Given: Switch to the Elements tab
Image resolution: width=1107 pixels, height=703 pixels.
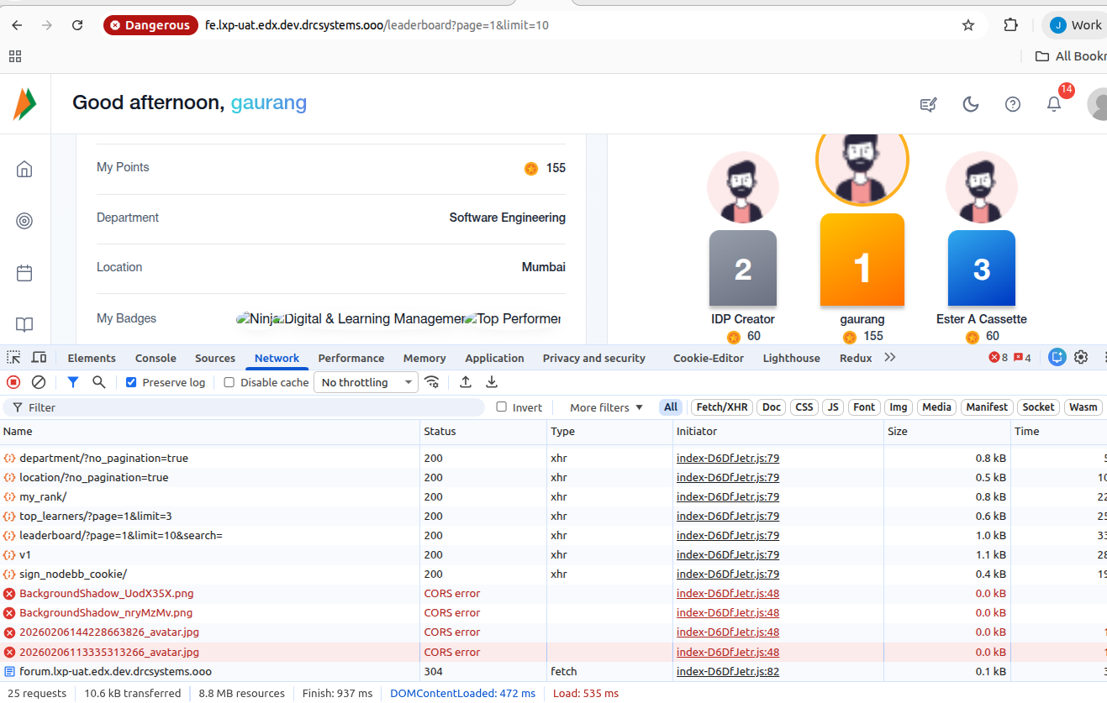Looking at the screenshot, I should [x=92, y=359].
